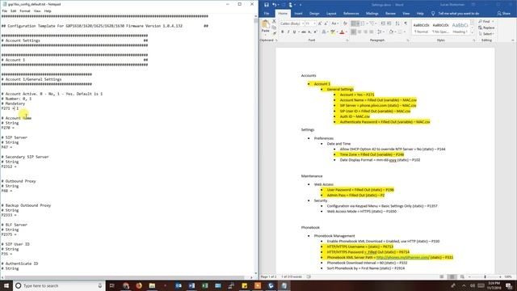517x291 pixels.
Task: Toggle italic formatting in Word
Action: pos(288,32)
